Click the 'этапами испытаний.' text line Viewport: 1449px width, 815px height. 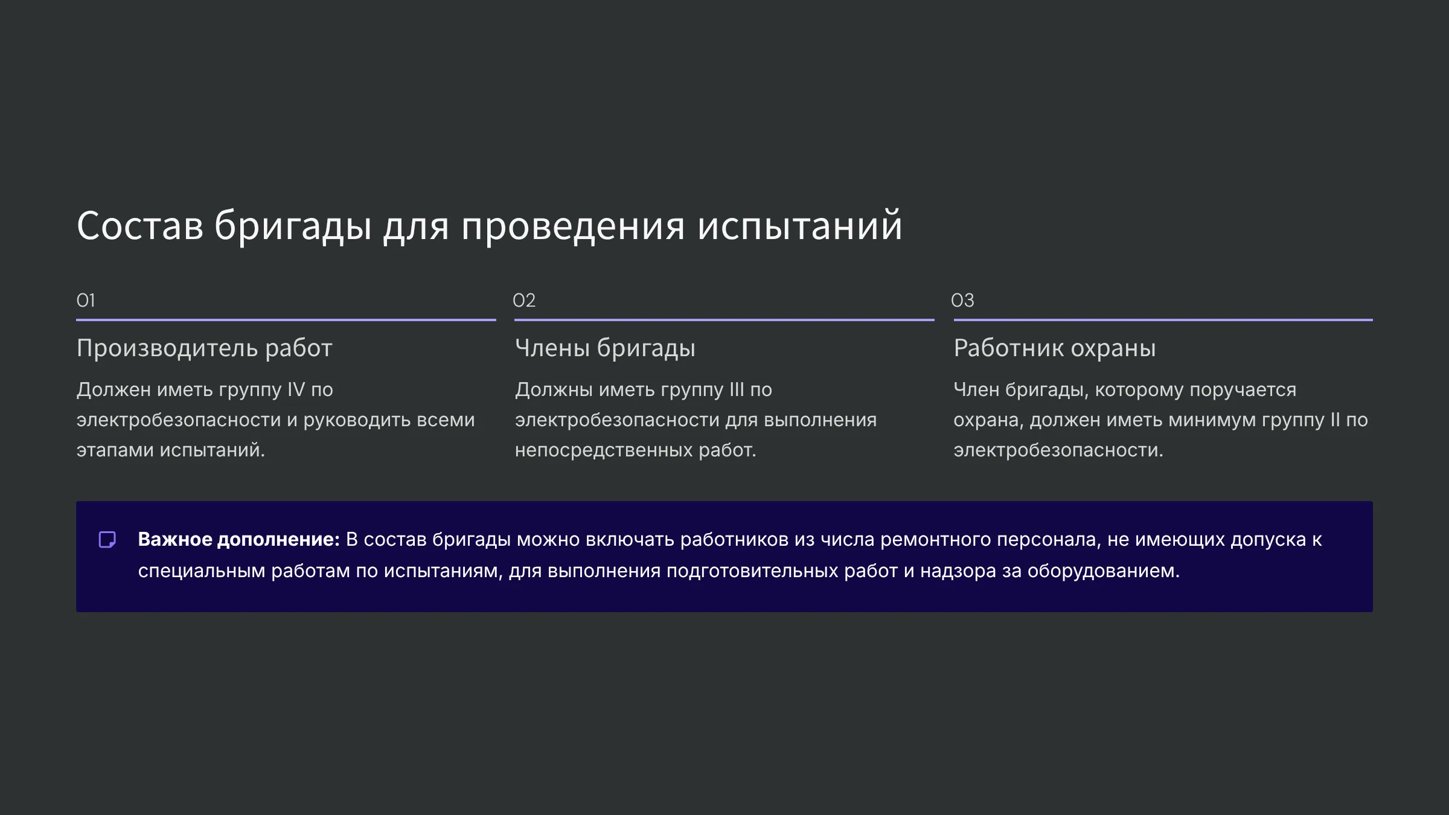pos(170,450)
